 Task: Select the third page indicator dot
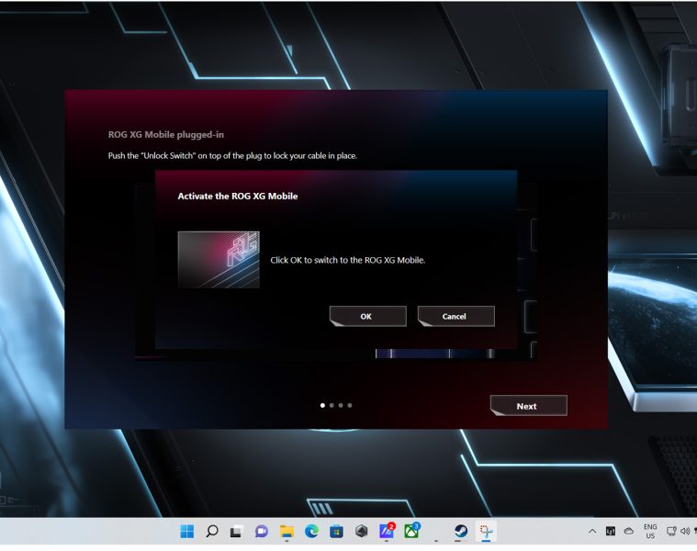pos(341,405)
